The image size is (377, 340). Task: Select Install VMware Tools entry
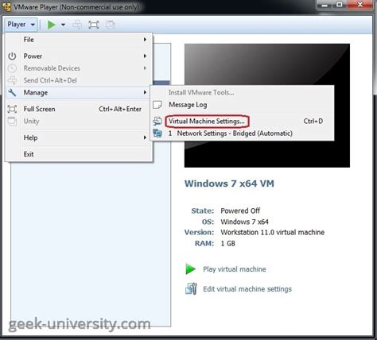point(243,92)
